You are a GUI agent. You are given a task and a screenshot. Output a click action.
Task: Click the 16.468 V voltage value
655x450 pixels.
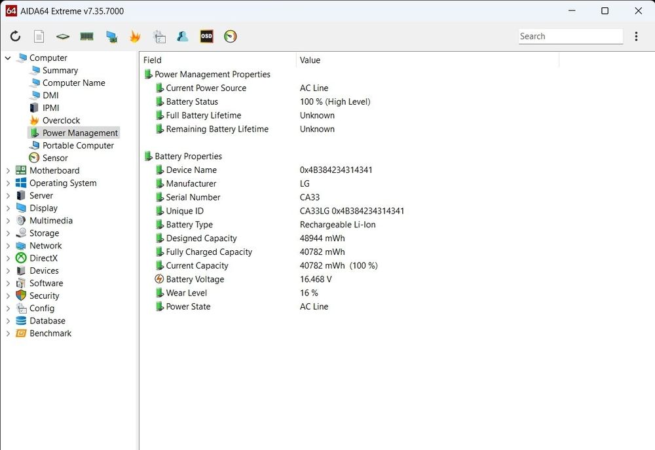click(x=316, y=279)
